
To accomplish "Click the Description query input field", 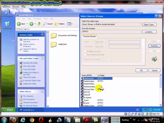I will (125, 47).
